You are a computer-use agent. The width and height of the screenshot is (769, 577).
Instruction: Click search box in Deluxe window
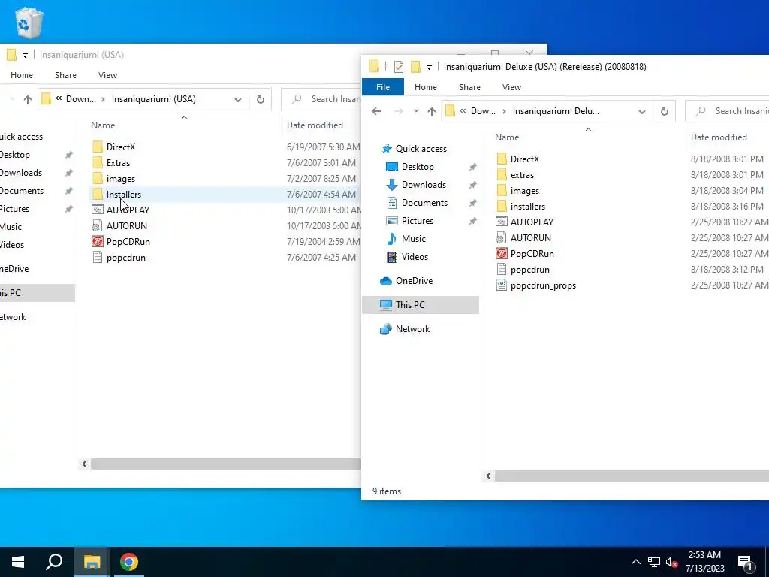click(728, 111)
